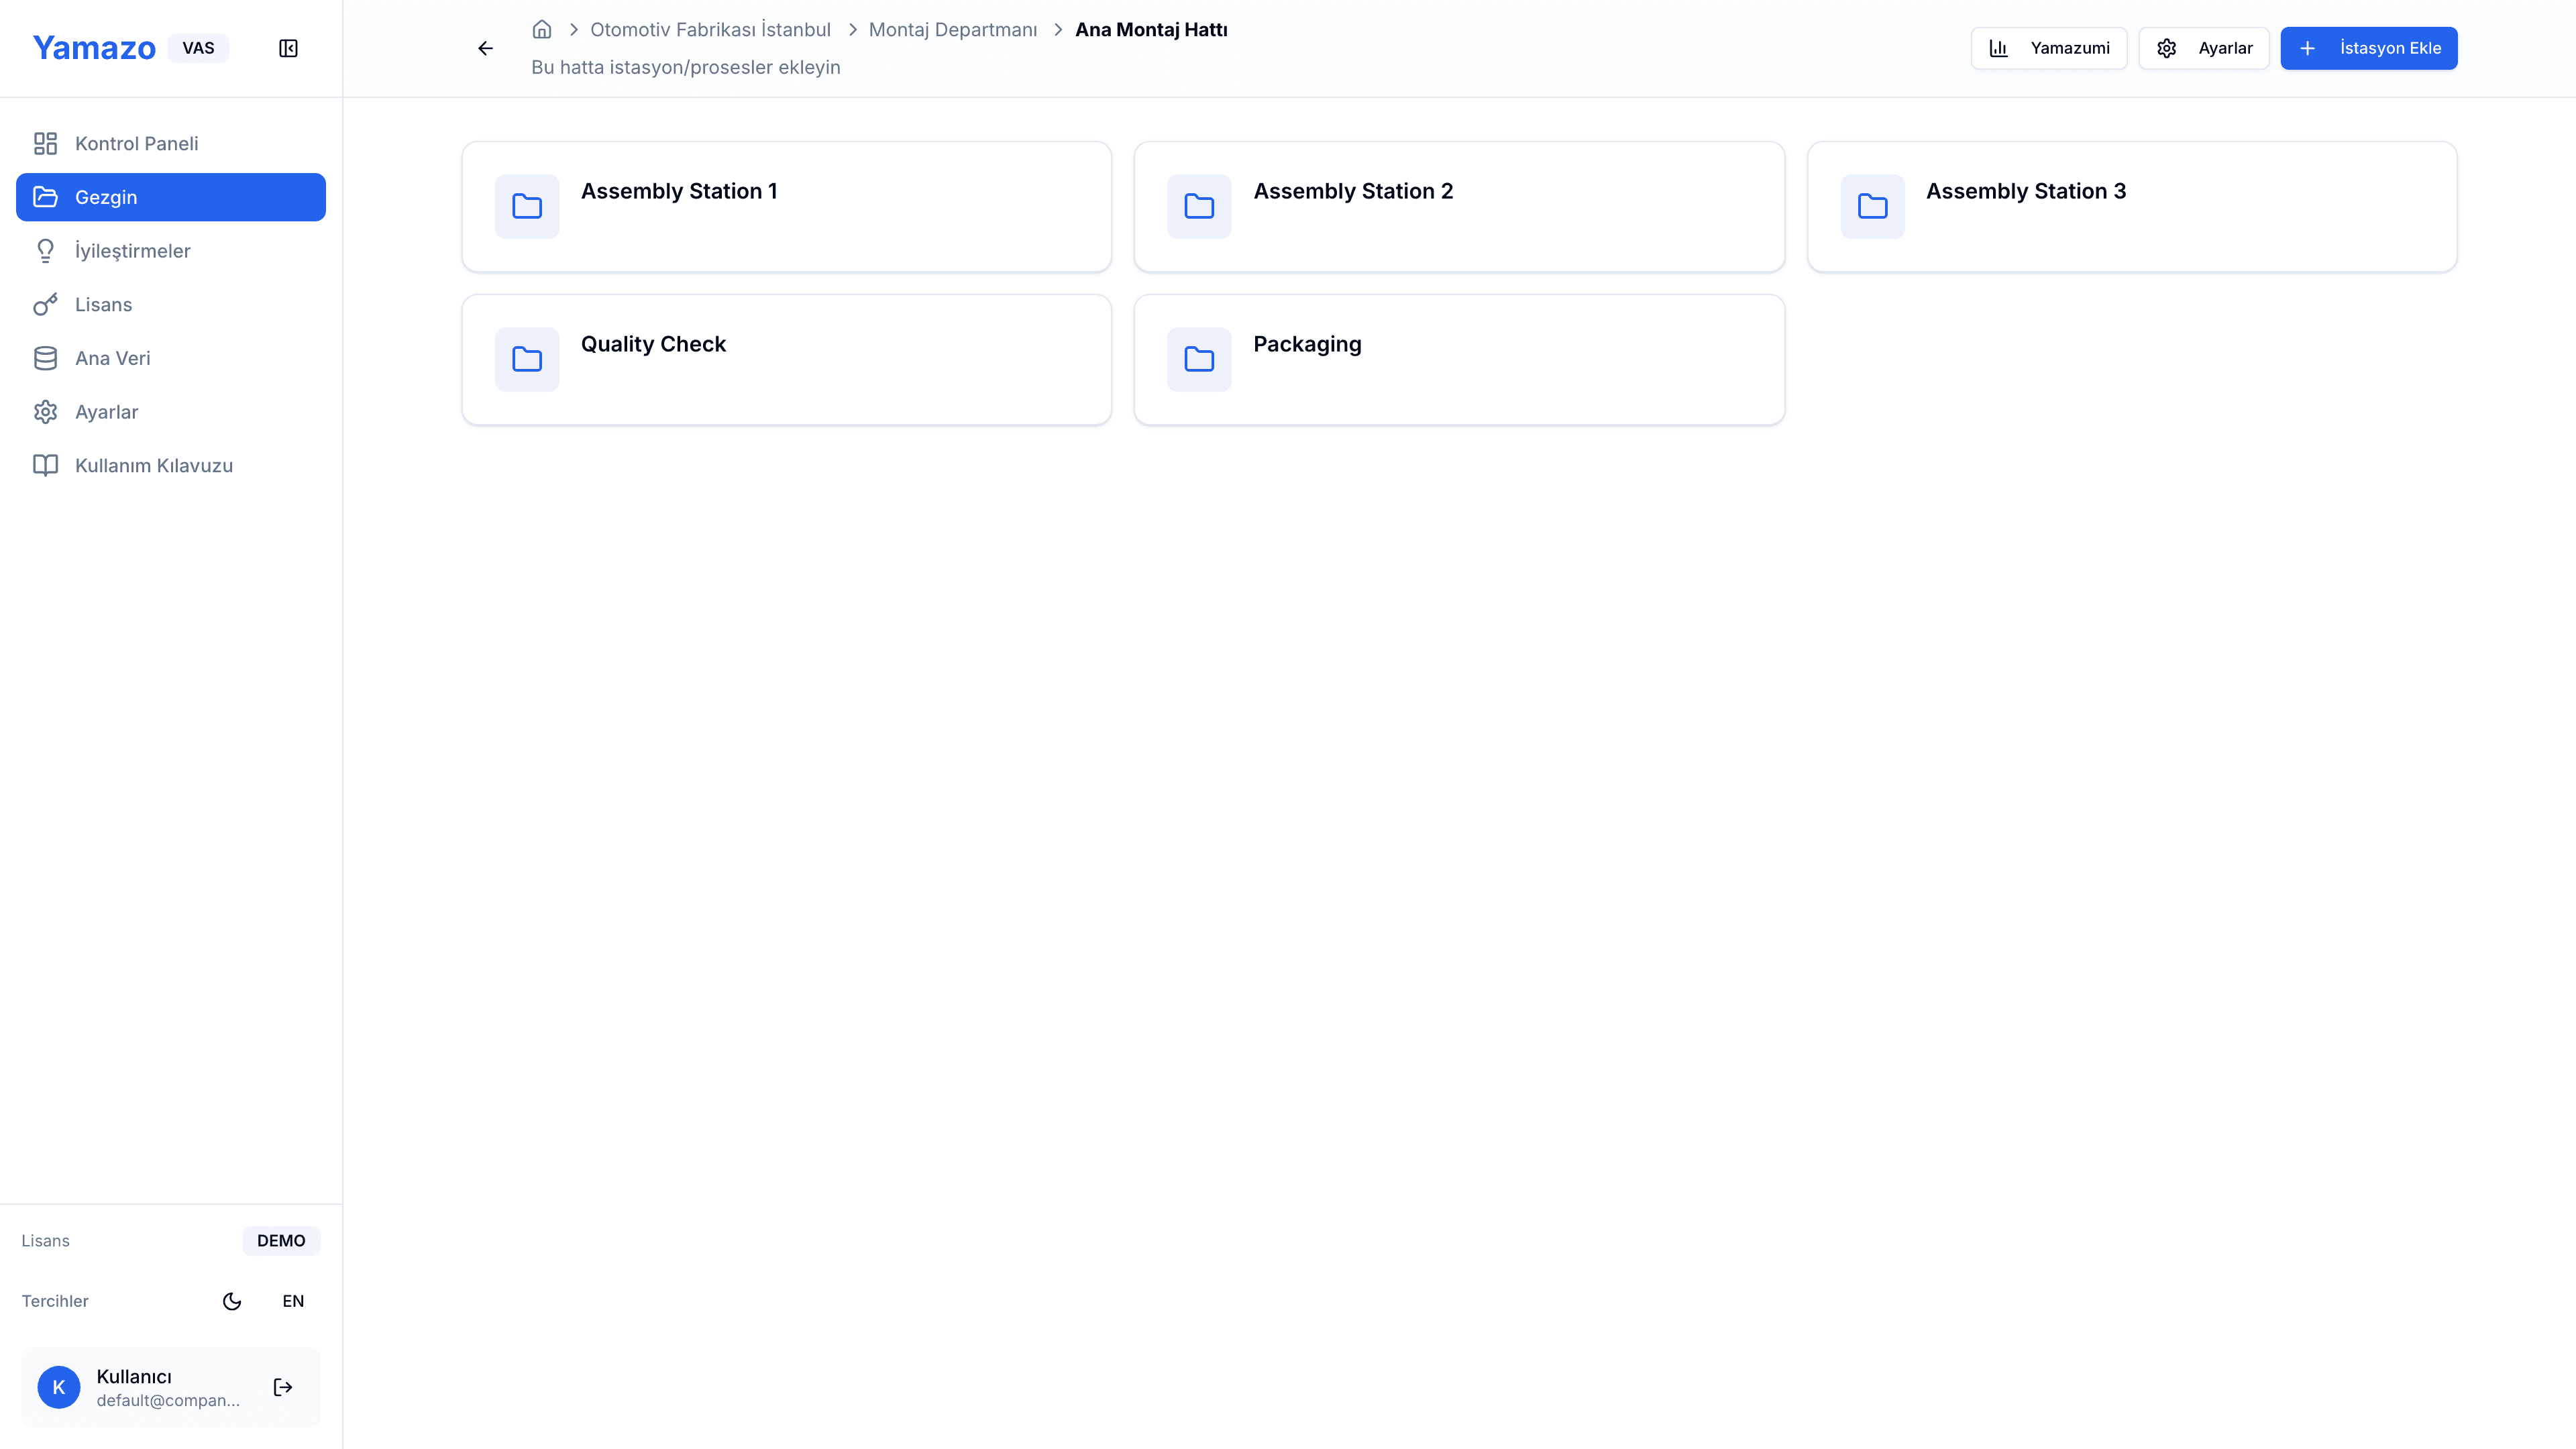Click user avatar K
The height and width of the screenshot is (1449, 2576).
tap(59, 1387)
